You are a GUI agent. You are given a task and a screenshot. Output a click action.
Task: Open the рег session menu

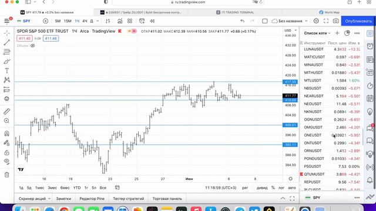pyautogui.click(x=245, y=188)
